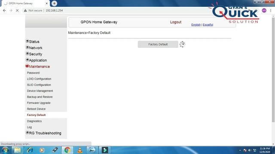Click the Action Center flag icon
Viewport: 275px width, 154px height.
click(245, 150)
